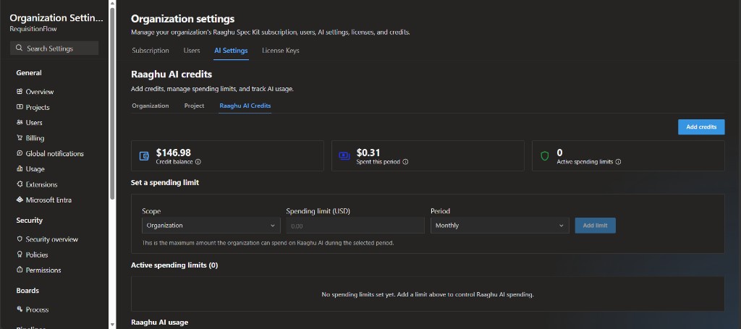
Task: Open Overview in the sidebar
Action: tap(40, 92)
